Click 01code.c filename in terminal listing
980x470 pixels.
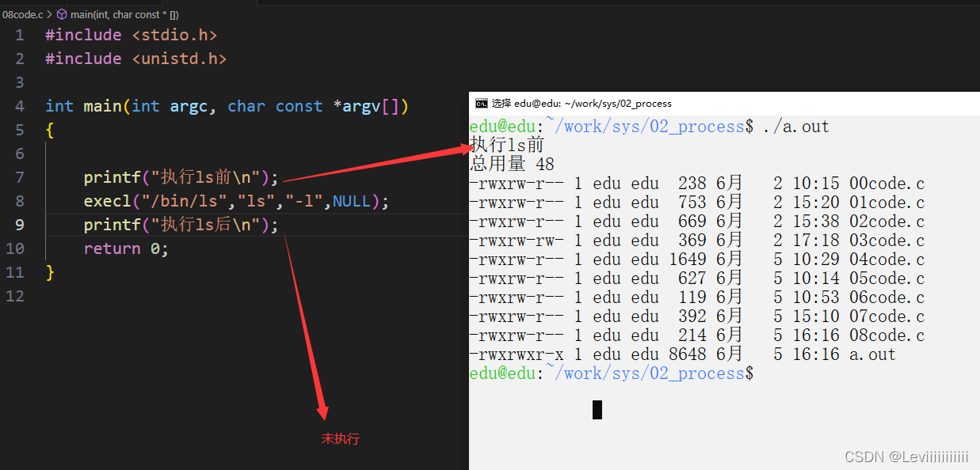pos(887,203)
